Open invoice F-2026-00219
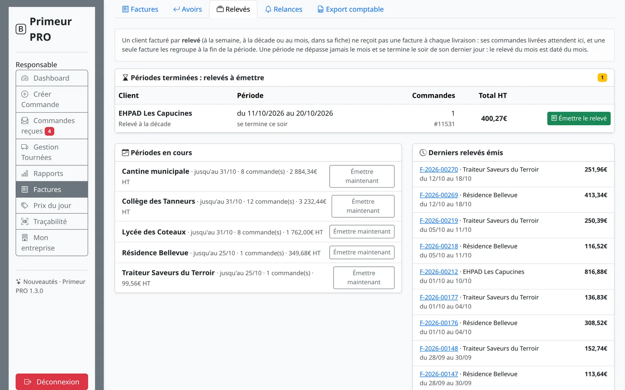 click(439, 221)
